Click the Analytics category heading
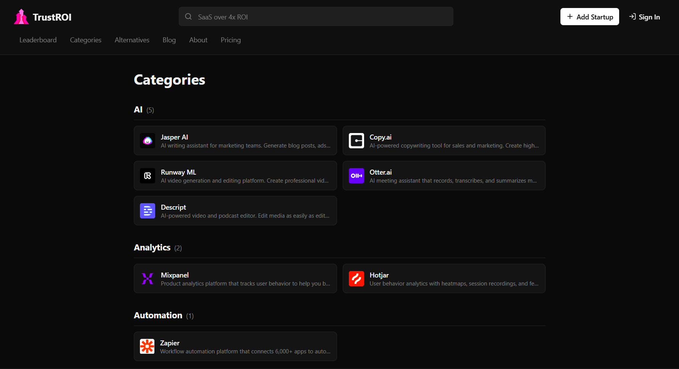This screenshot has height=369, width=679. coord(152,248)
